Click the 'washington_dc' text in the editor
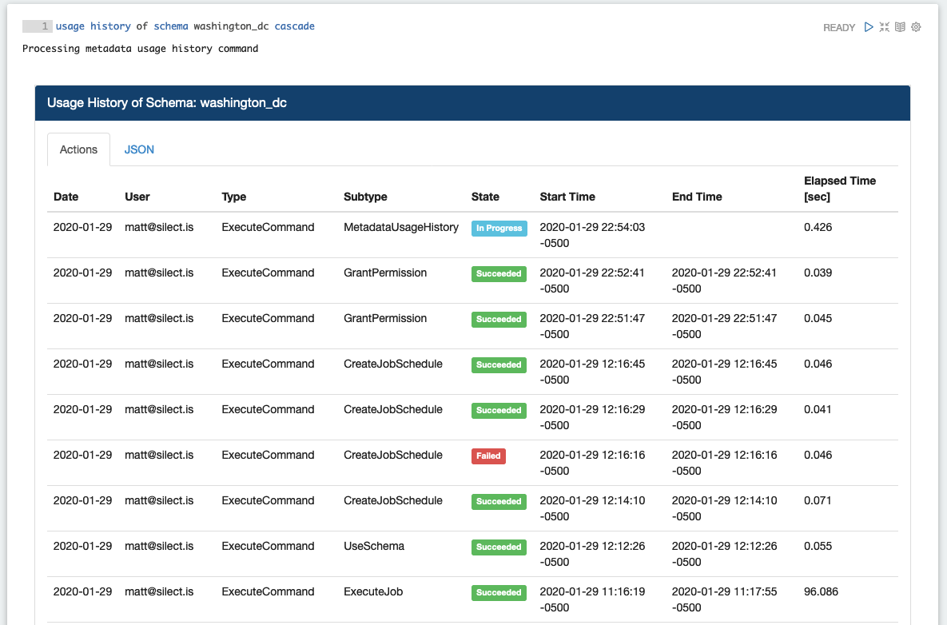 (231, 26)
